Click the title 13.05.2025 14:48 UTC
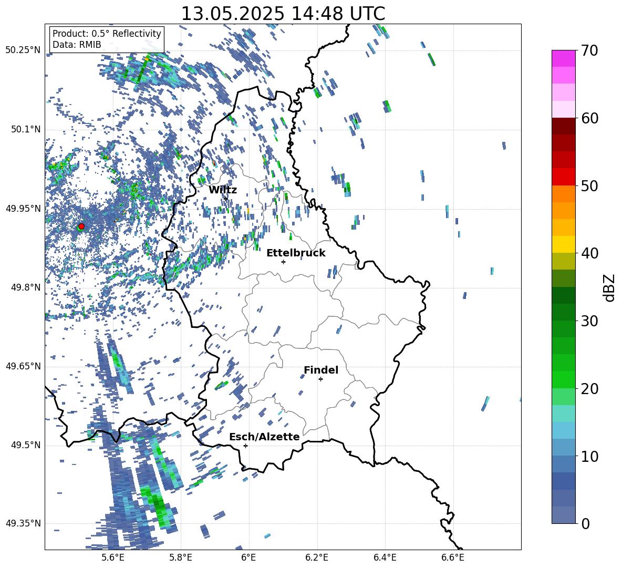The image size is (622, 568). [283, 14]
